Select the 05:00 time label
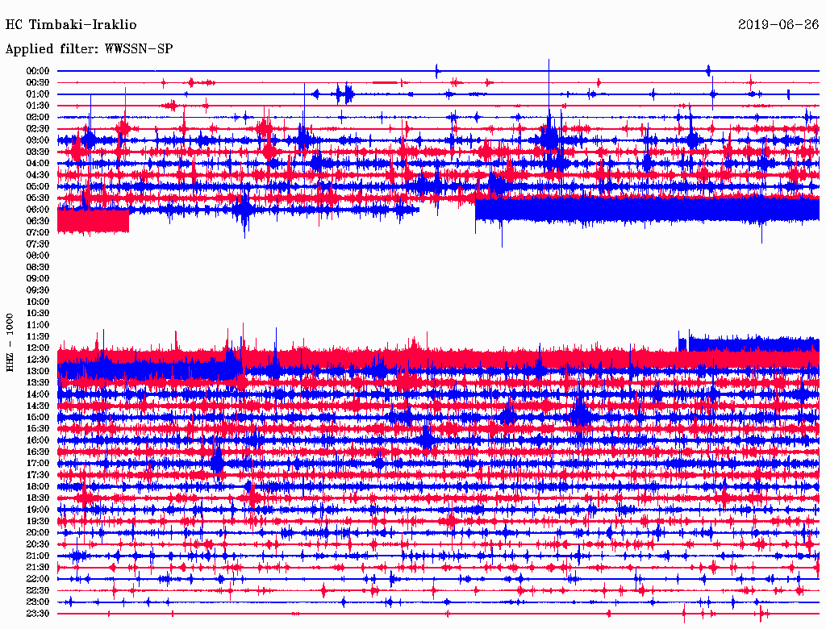The height and width of the screenshot is (629, 826). tap(38, 186)
